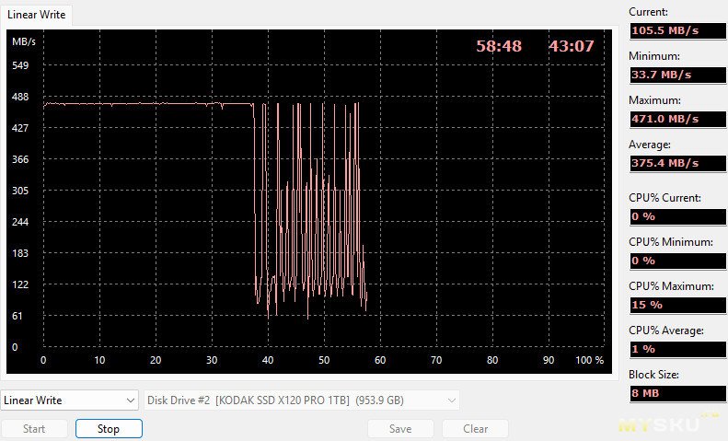Click the CPU% Current 0 % field
Image resolution: width=728 pixels, height=441 pixels.
click(x=678, y=216)
